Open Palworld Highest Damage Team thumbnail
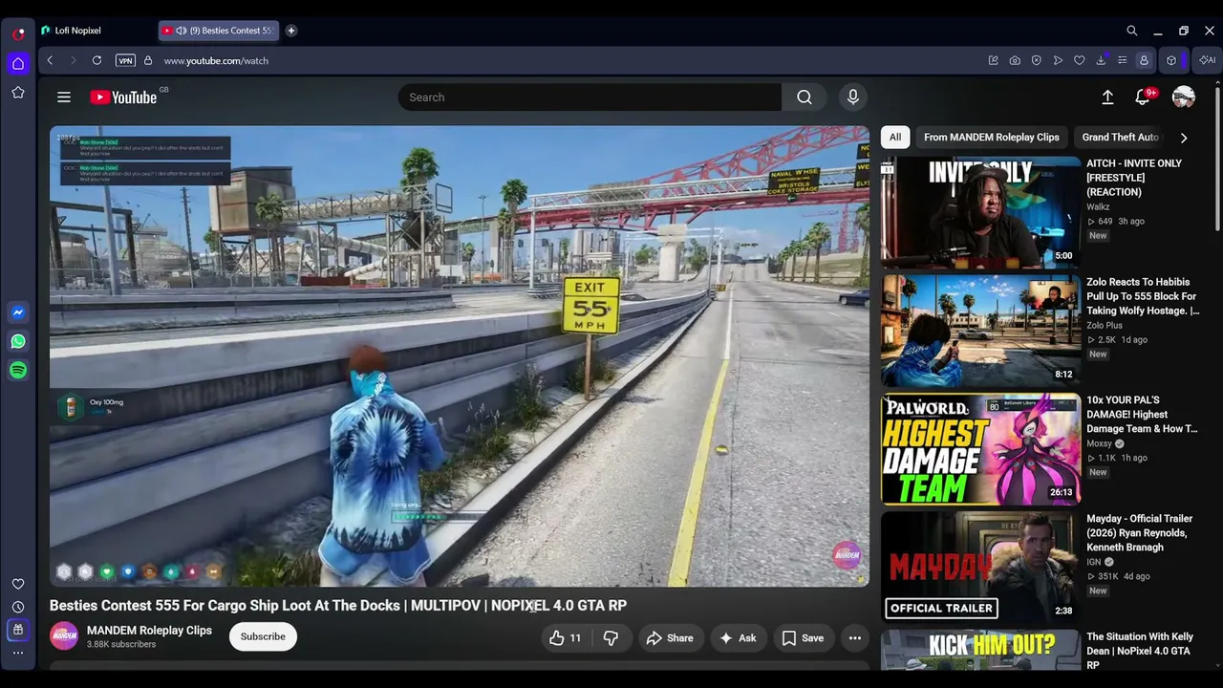Viewport: 1223px width, 688px height. (x=981, y=449)
